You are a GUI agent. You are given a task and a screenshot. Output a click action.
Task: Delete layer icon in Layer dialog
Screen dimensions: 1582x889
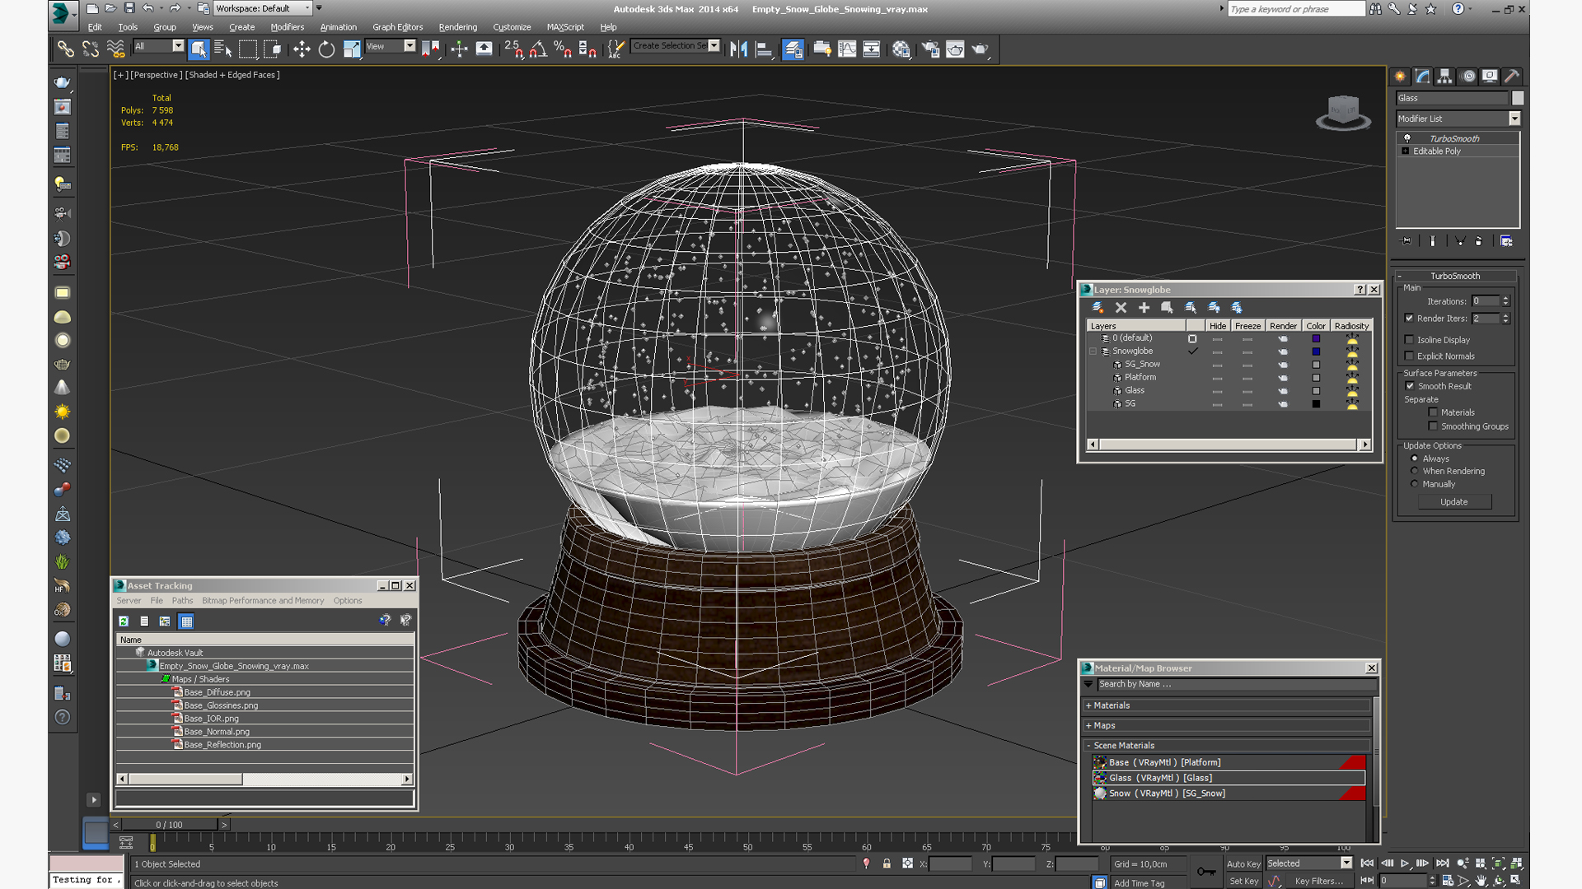[1121, 307]
